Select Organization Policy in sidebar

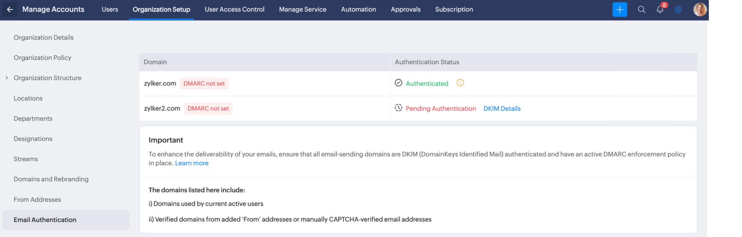[42, 58]
